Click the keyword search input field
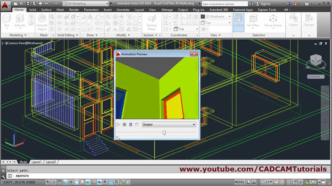332x186 pixels. (x=225, y=4)
